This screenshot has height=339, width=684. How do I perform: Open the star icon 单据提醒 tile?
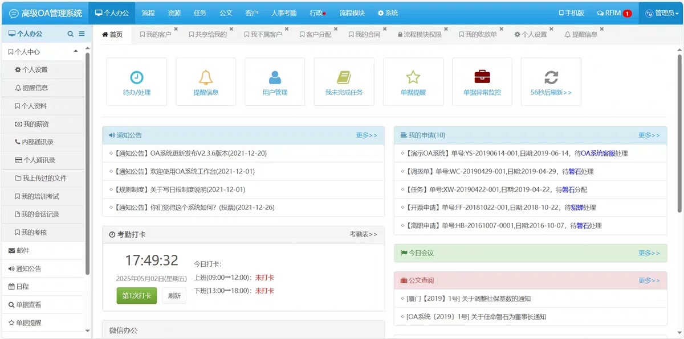(413, 77)
